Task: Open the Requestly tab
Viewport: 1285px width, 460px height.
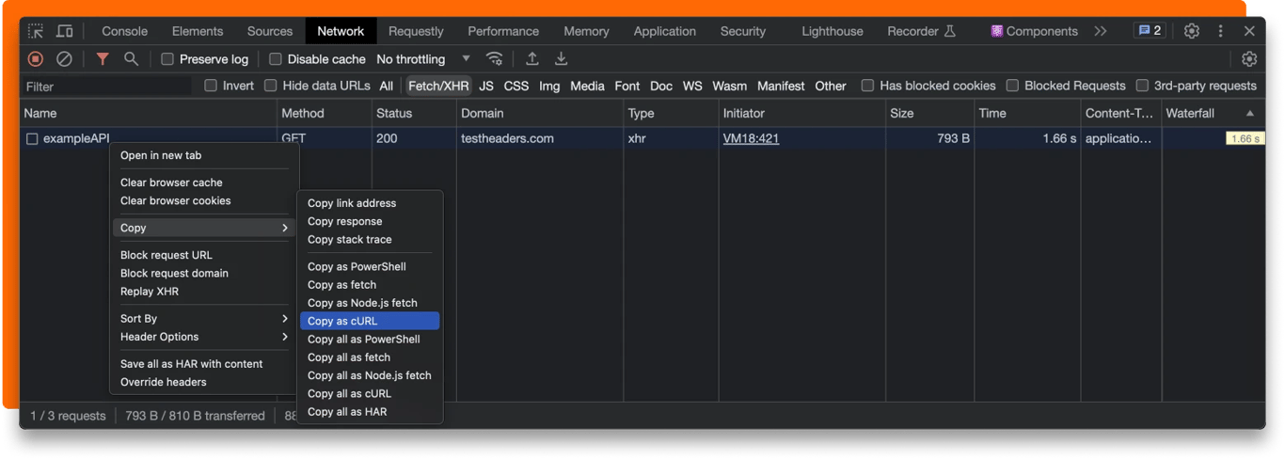Action: pyautogui.click(x=416, y=31)
